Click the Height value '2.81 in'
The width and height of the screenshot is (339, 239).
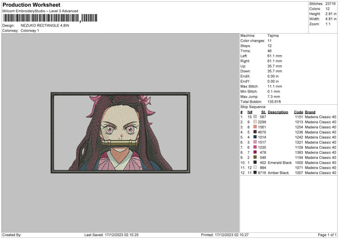pyautogui.click(x=331, y=14)
